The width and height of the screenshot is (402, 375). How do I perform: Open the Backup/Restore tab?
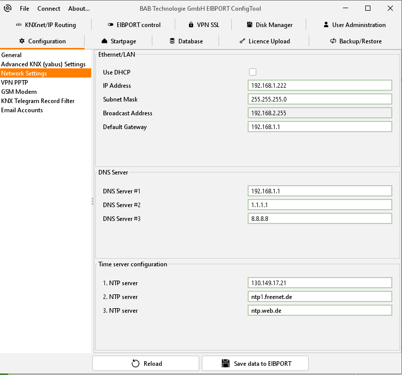point(356,41)
